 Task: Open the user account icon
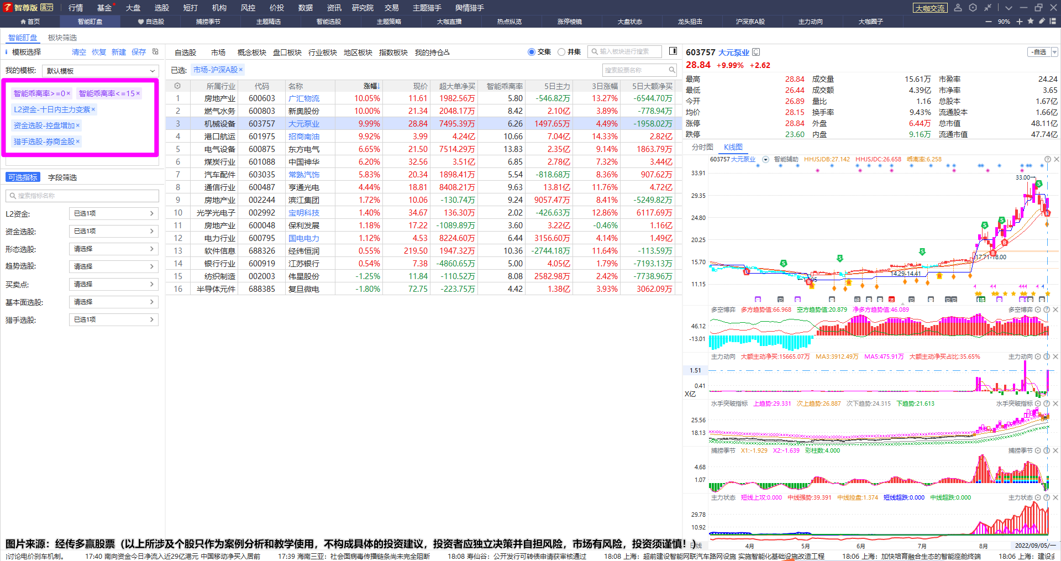[958, 8]
